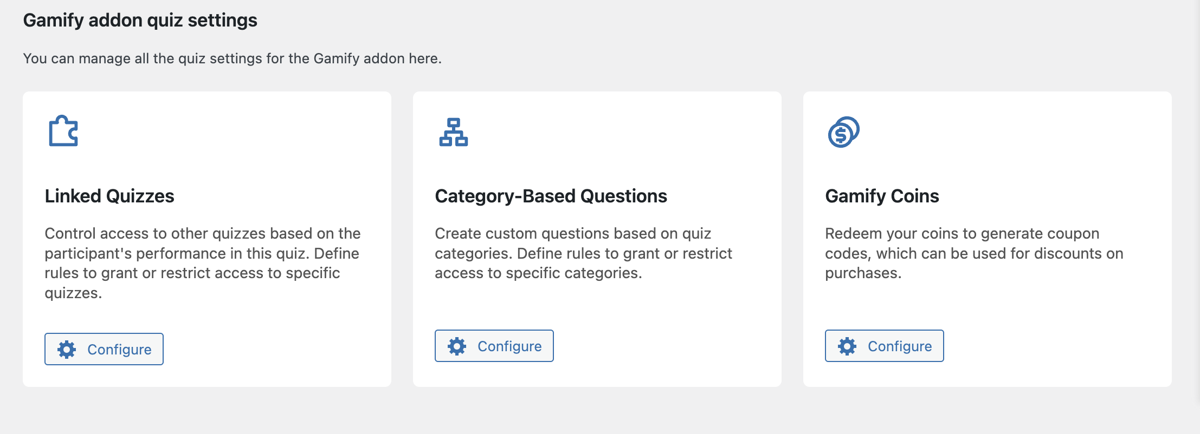
Task: Click the gear icon in Category-Based Questions Configure button
Action: [457, 346]
